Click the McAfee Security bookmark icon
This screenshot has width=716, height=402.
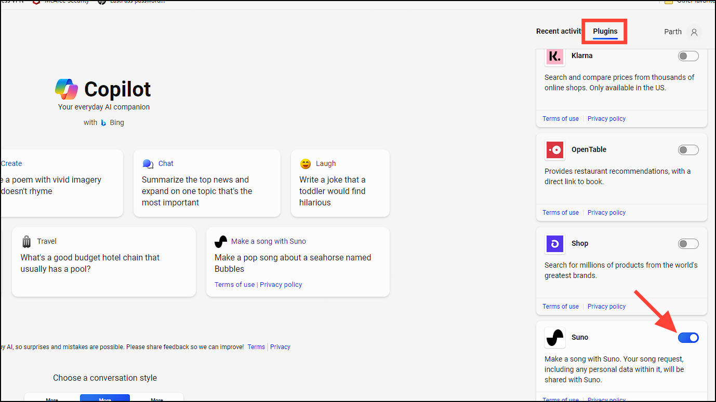36,2
